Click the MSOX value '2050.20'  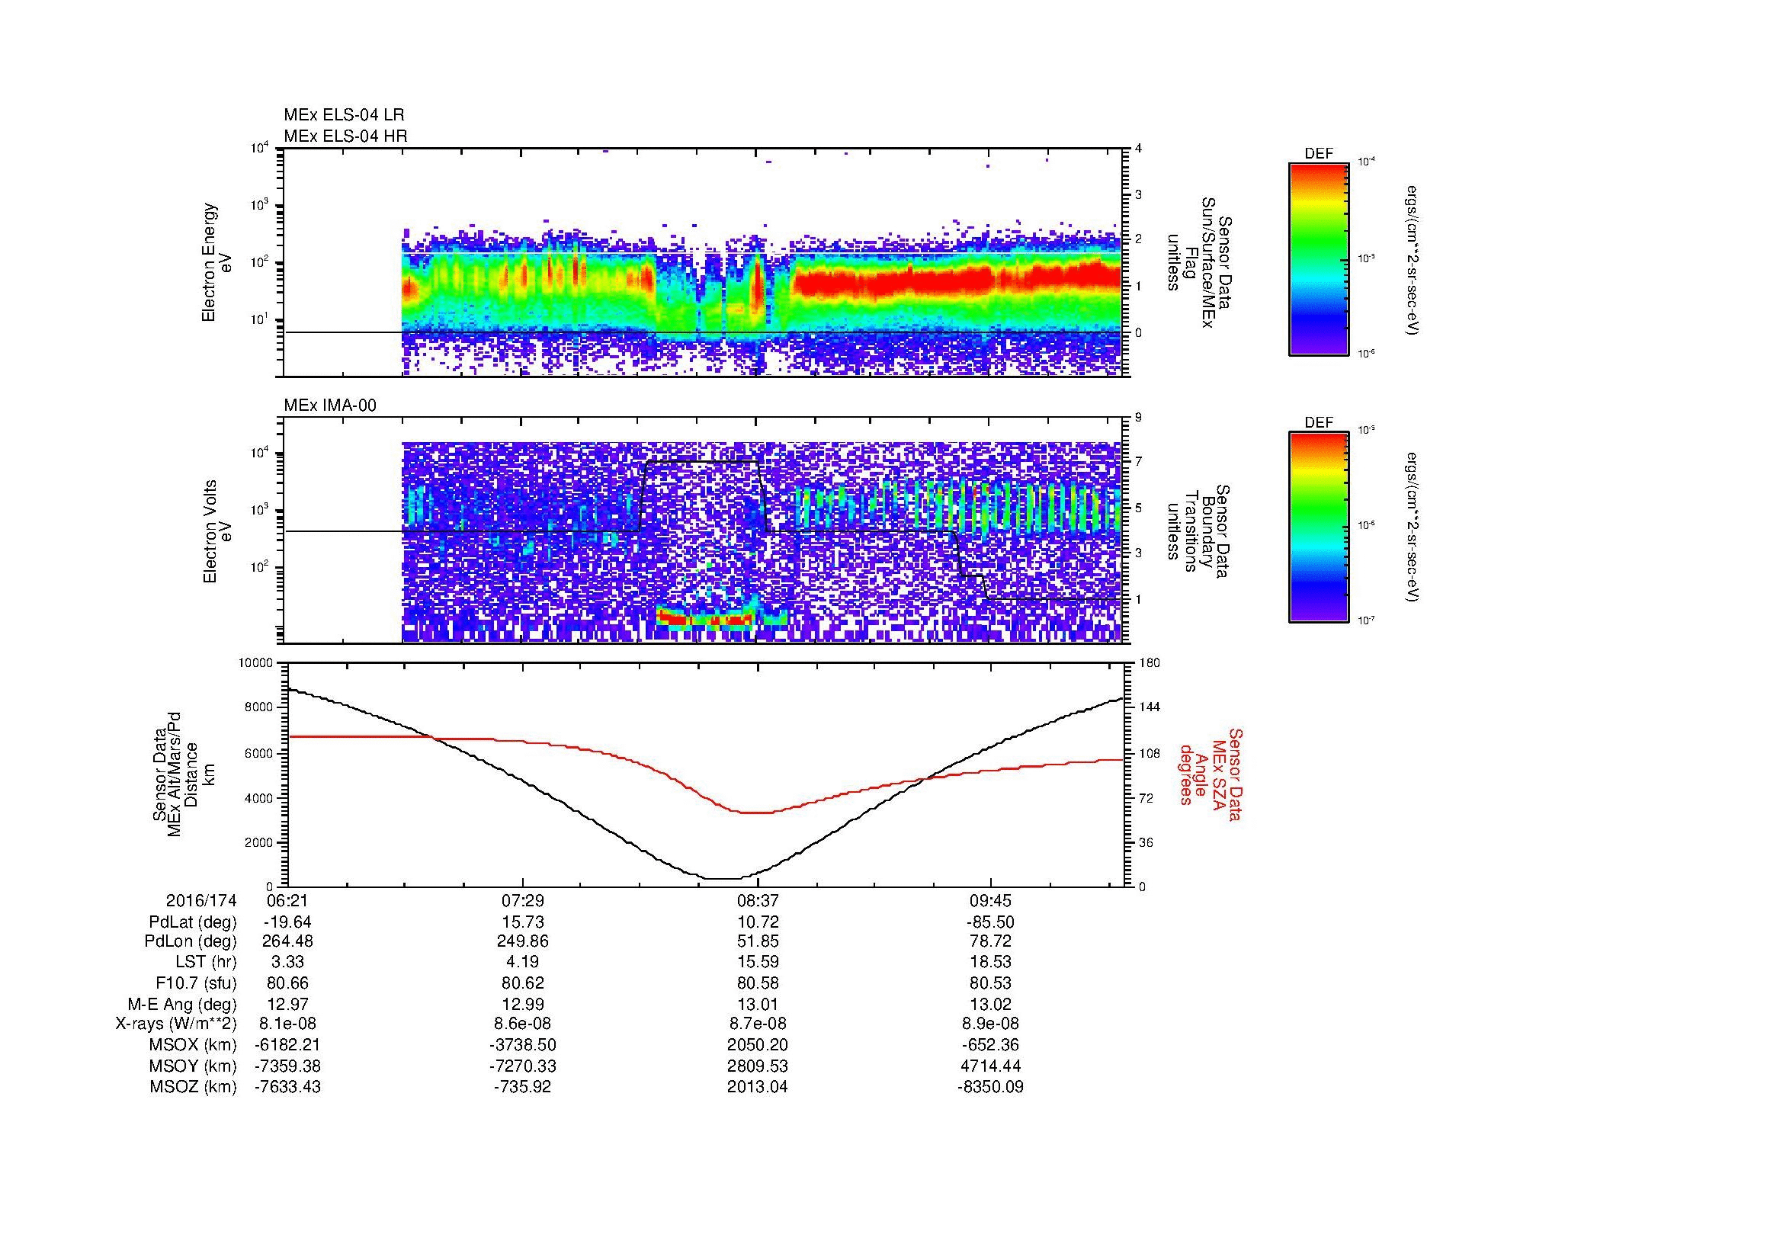coord(758,1045)
